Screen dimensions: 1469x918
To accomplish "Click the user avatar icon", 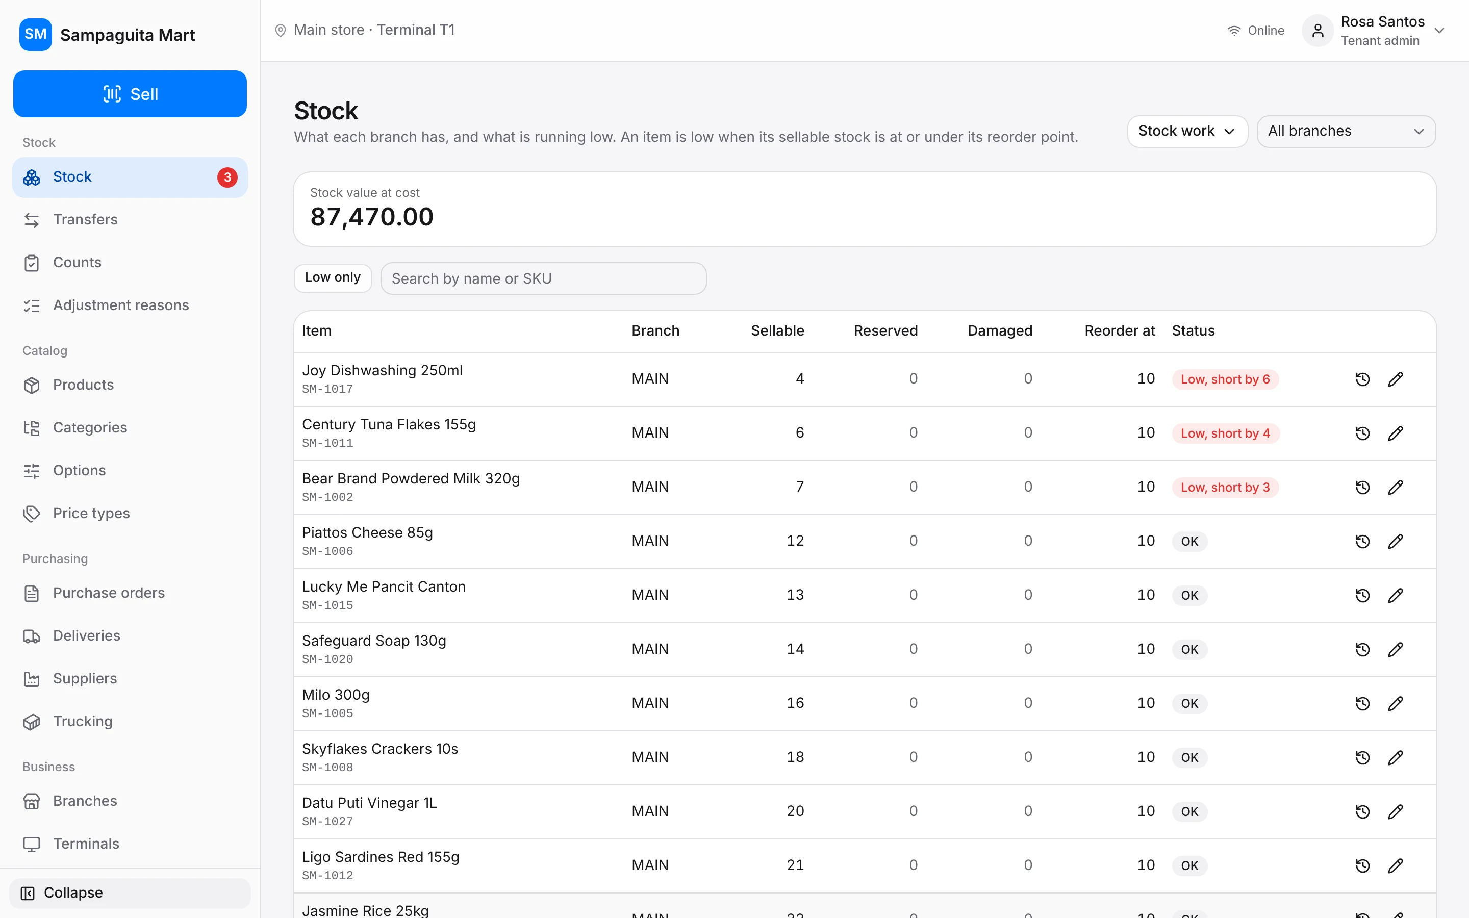I will 1317,31.
